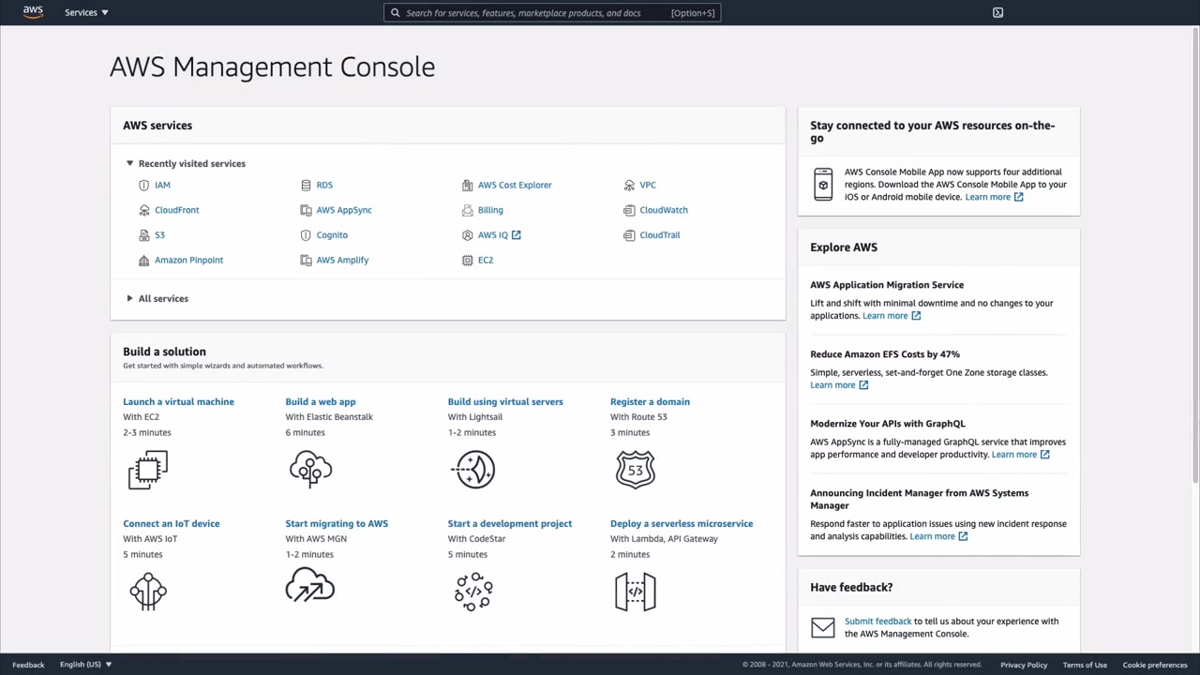The height and width of the screenshot is (675, 1200).
Task: Navigate to AWS AppSync
Action: coord(344,210)
